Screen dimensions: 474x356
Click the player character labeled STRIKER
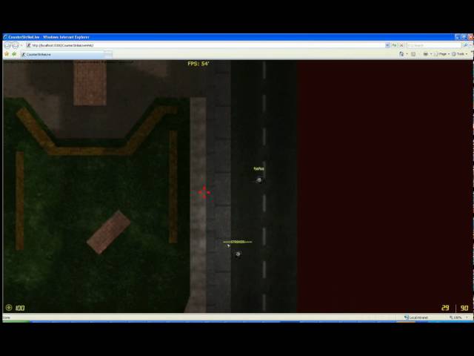point(238,254)
